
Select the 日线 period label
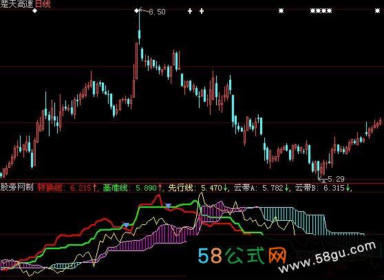[43, 4]
